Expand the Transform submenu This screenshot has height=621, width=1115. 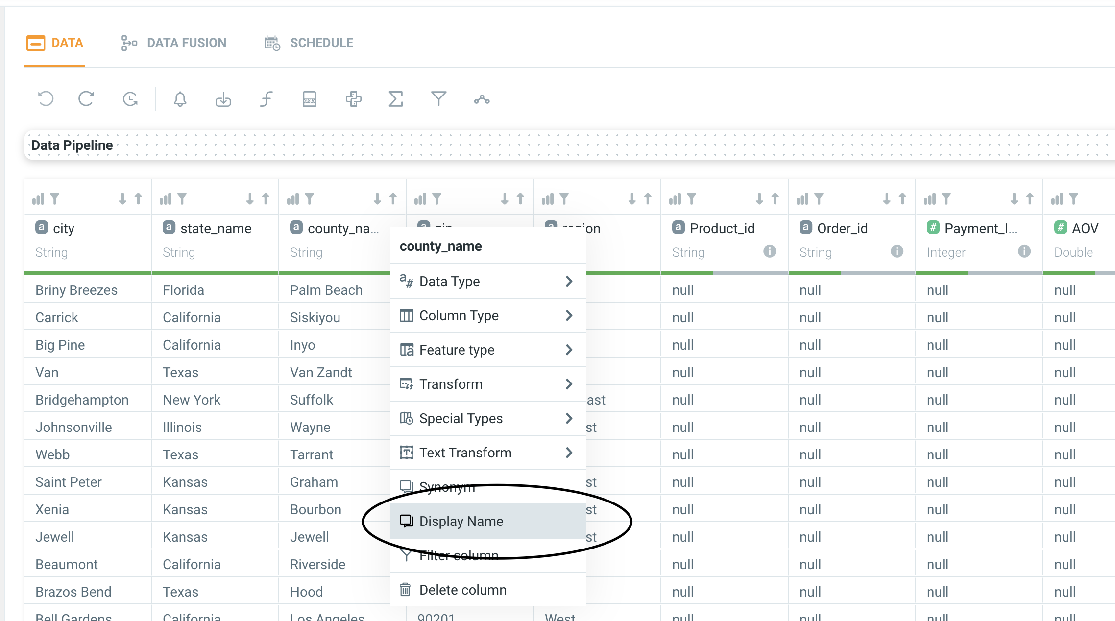(488, 384)
